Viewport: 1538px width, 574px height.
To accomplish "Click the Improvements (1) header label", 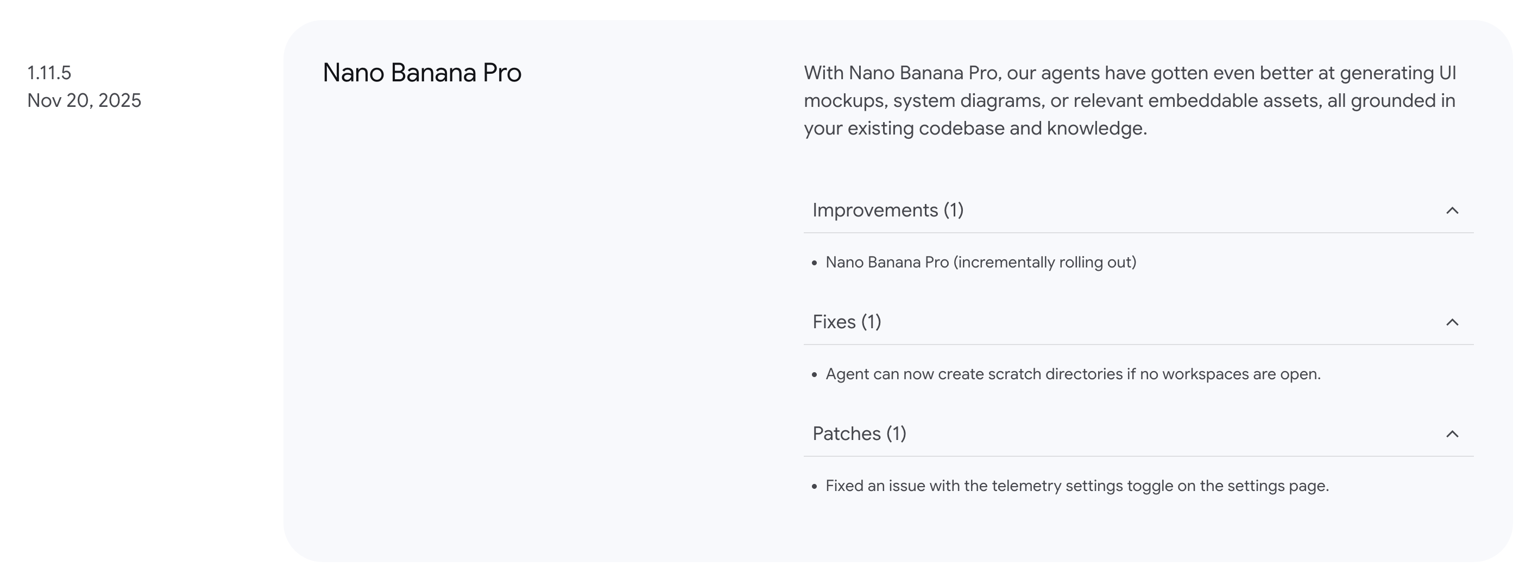I will point(888,211).
